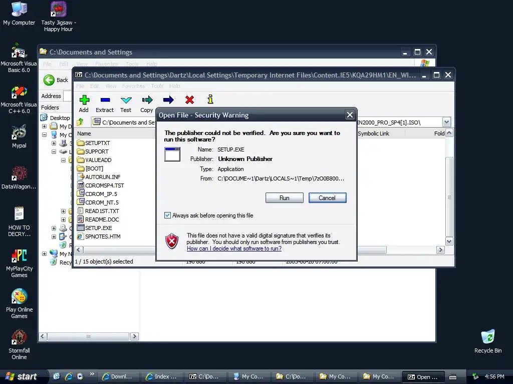Click folder tree scrollbar right arrow
Viewport: 513px width, 384px height.
tap(134, 336)
